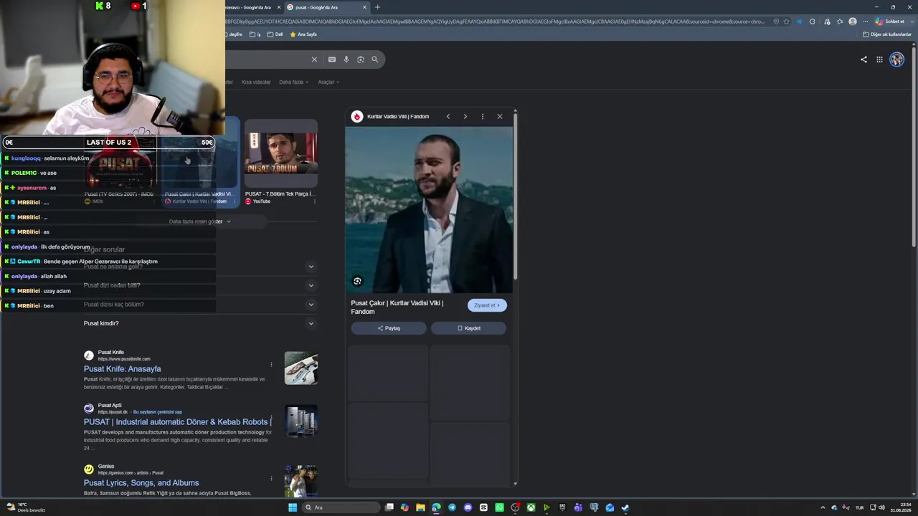The image size is (918, 516).
Task: Bookmark this page with the star icon
Action: click(786, 21)
